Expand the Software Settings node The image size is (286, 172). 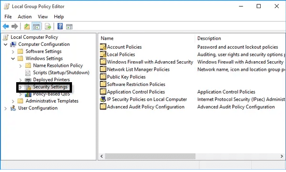[13, 52]
